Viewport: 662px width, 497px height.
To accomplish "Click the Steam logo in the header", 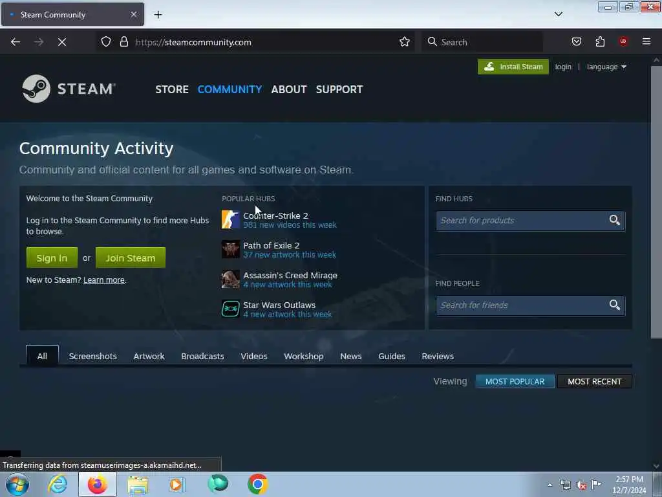I will (x=69, y=89).
